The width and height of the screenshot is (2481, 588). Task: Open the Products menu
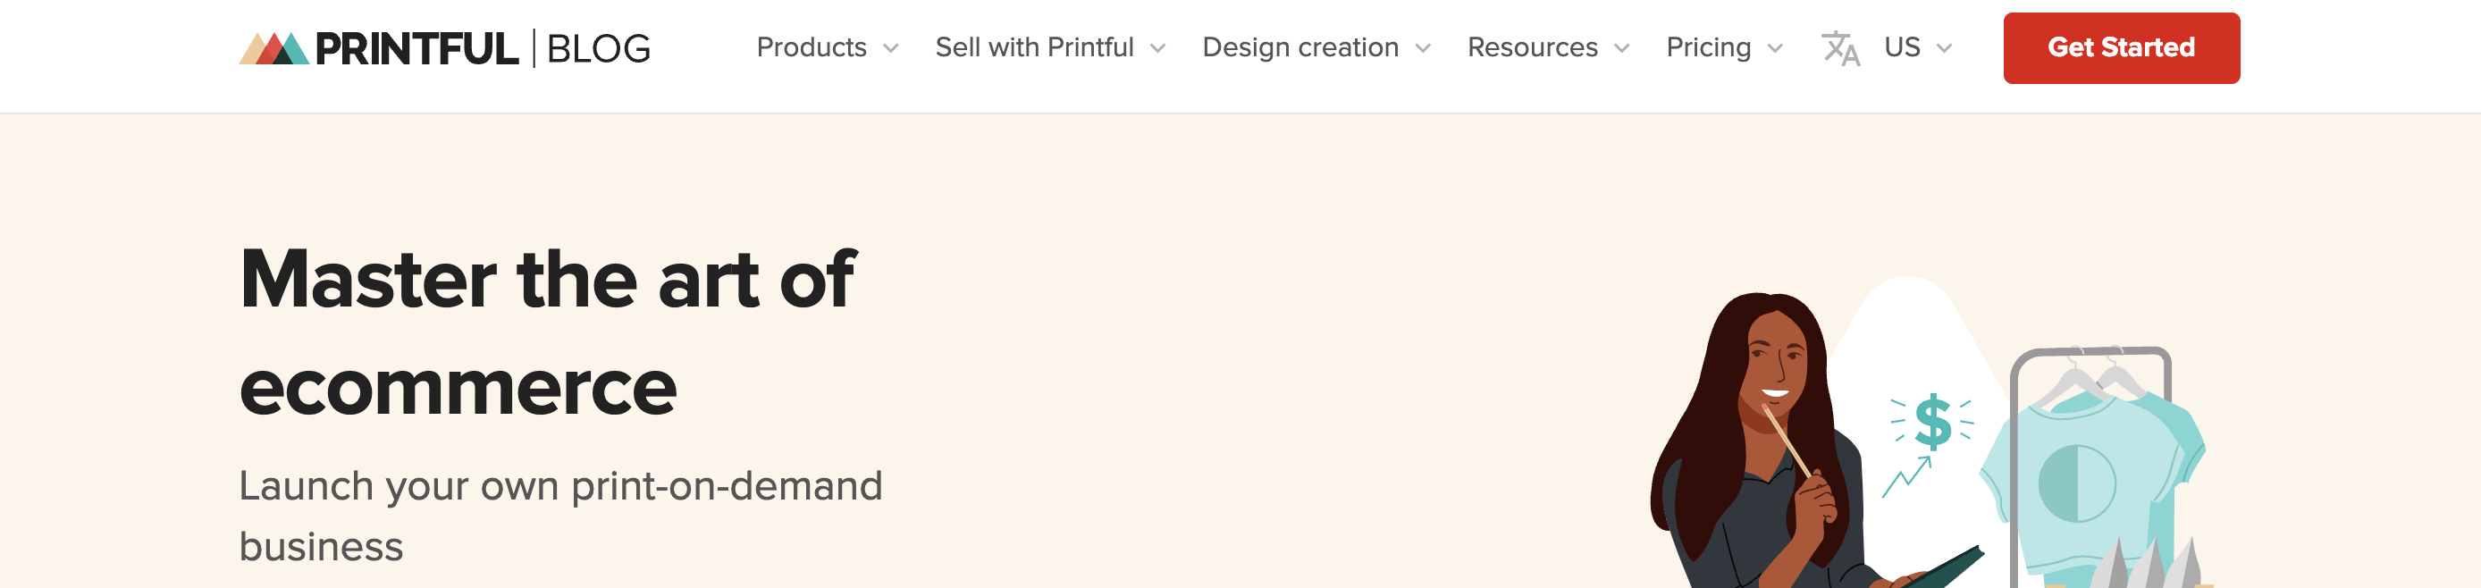click(811, 47)
